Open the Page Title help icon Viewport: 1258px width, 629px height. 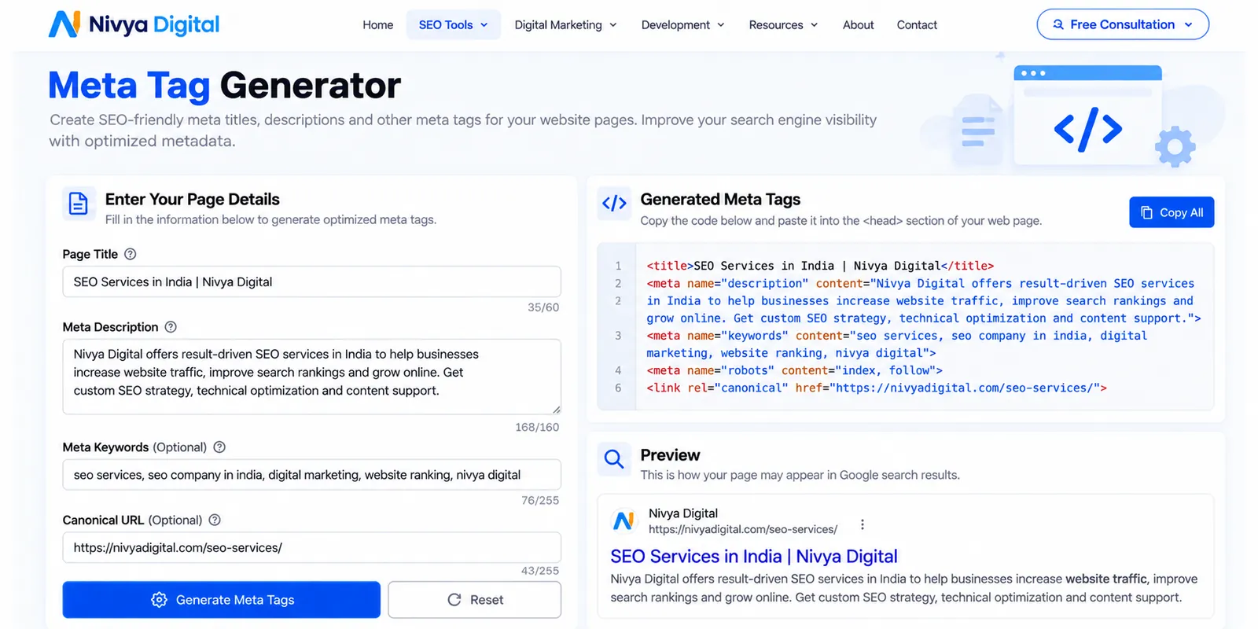click(131, 254)
